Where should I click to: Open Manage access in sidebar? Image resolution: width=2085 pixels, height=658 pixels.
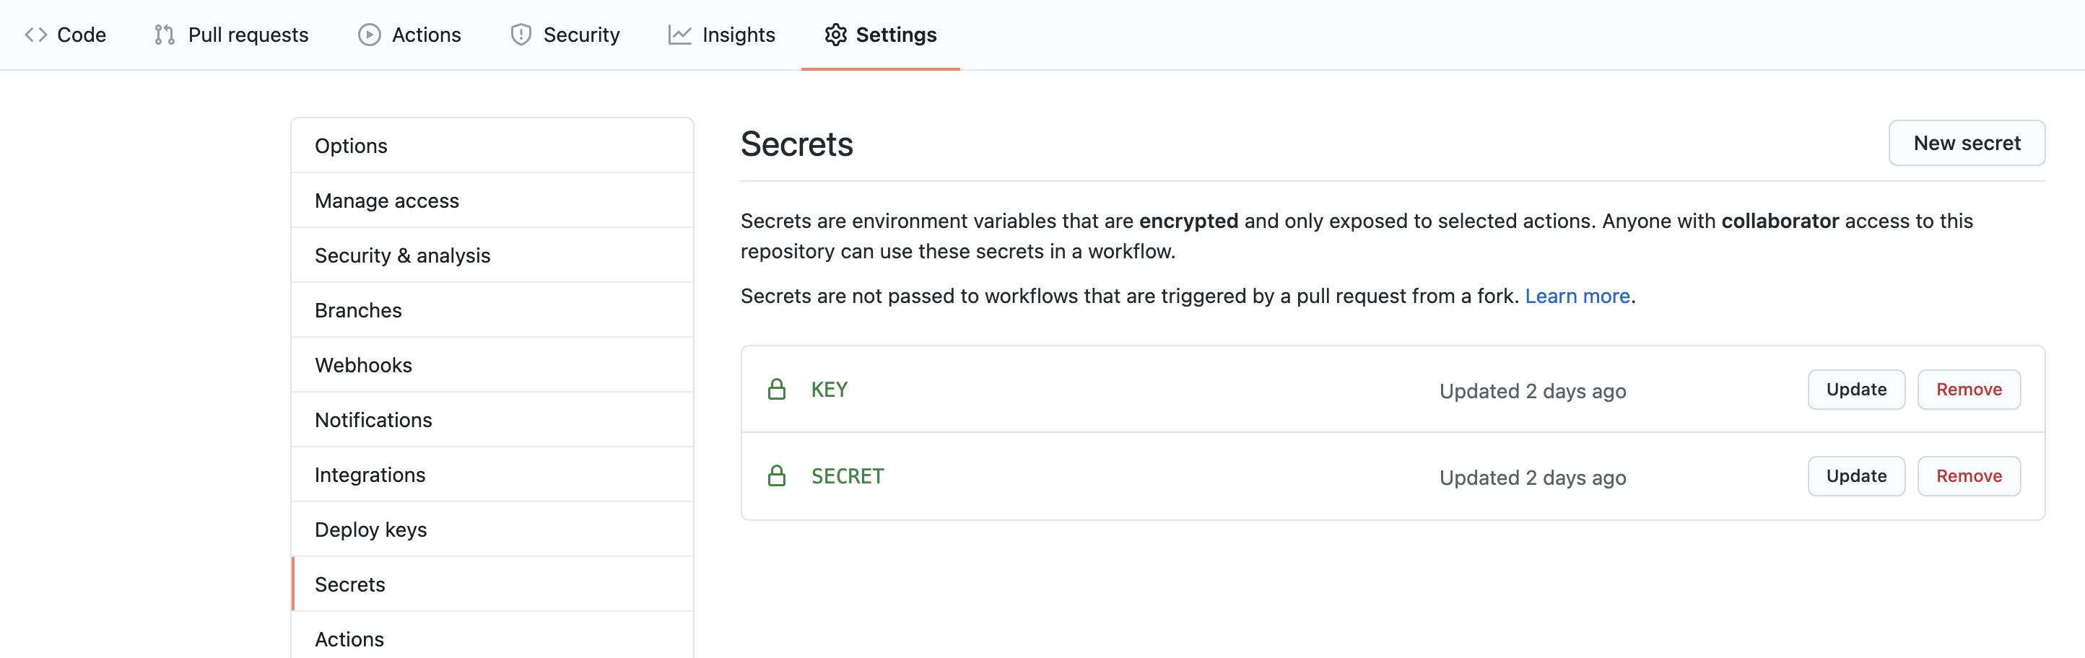387,201
